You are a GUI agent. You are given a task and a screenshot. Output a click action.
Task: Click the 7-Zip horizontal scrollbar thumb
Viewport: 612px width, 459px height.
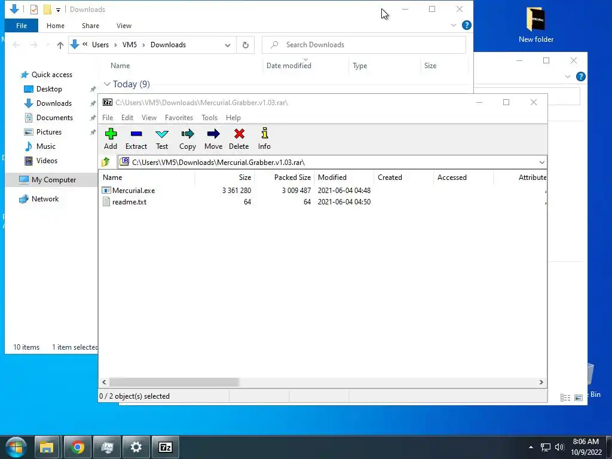174,382
